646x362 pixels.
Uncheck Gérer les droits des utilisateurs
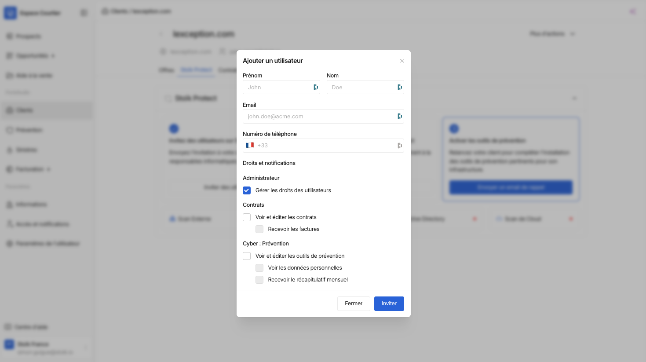pos(247,190)
